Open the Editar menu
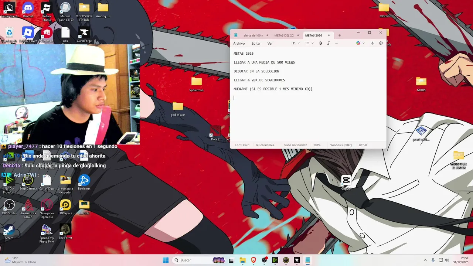Viewport: 473px width, 266px height. [256, 43]
